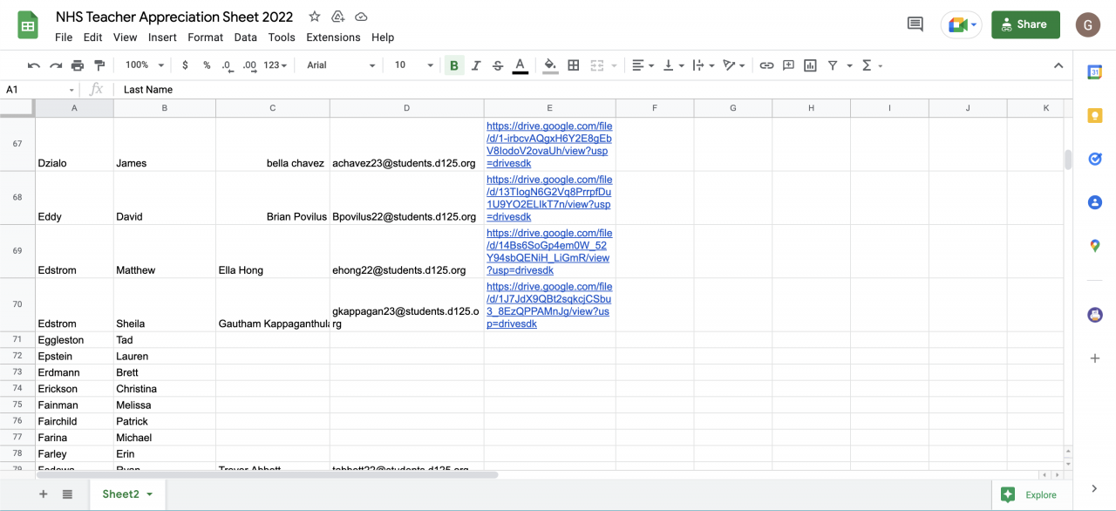Select the paint format tool
The height and width of the screenshot is (511, 1116).
[x=99, y=65]
